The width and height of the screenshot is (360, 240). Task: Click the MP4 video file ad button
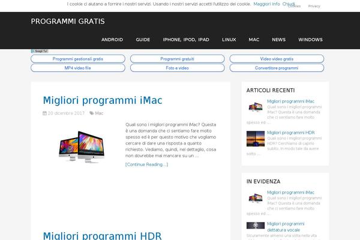click(x=78, y=68)
